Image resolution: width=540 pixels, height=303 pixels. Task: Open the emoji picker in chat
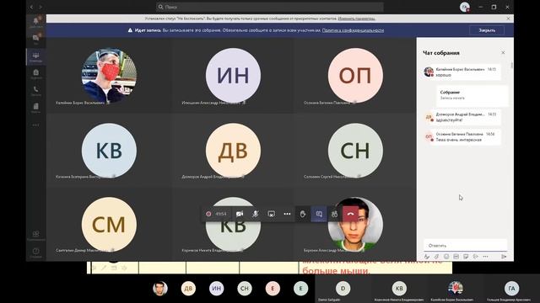point(446,257)
